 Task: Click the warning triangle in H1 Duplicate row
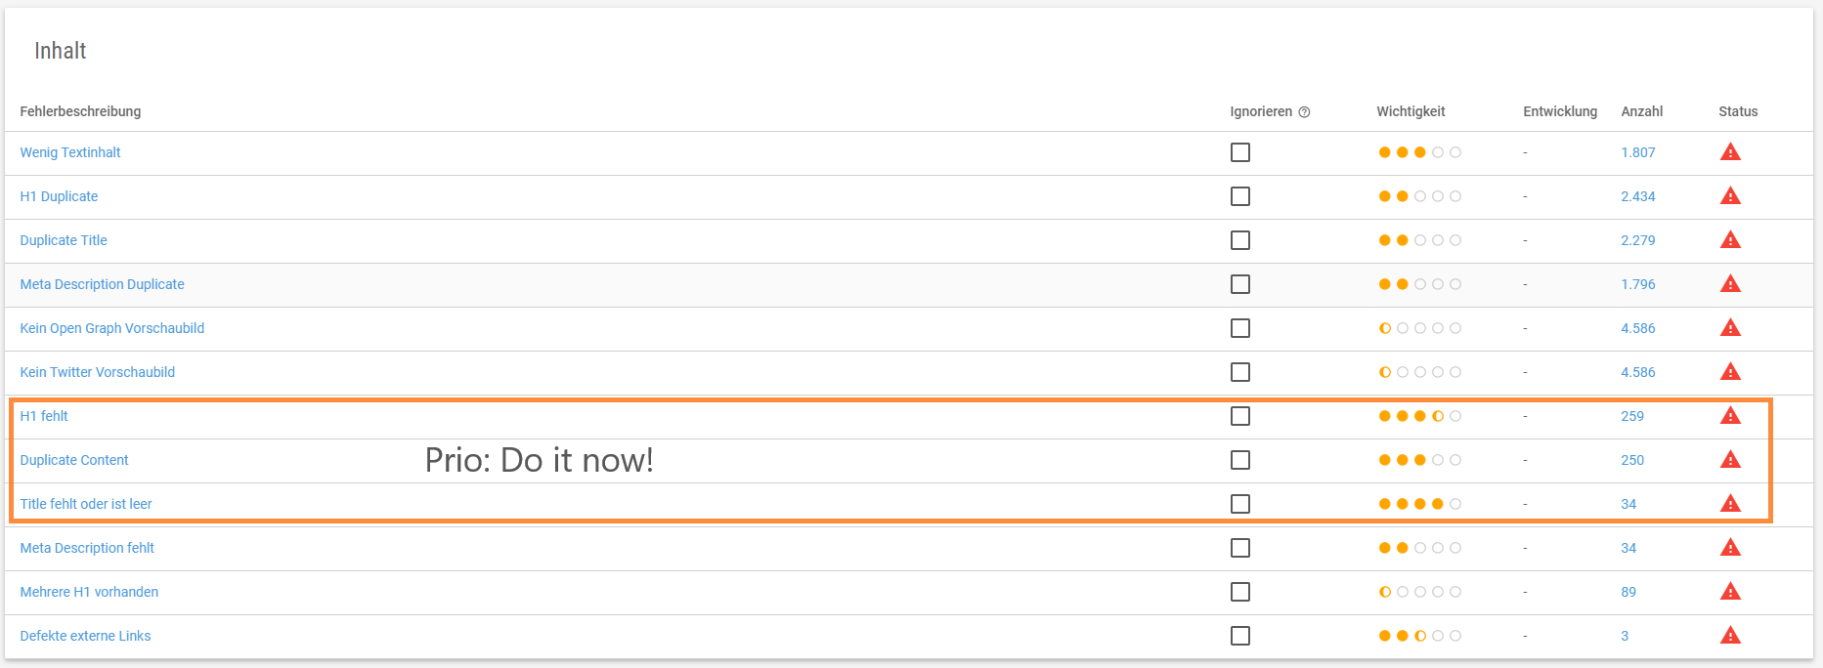tap(1730, 196)
